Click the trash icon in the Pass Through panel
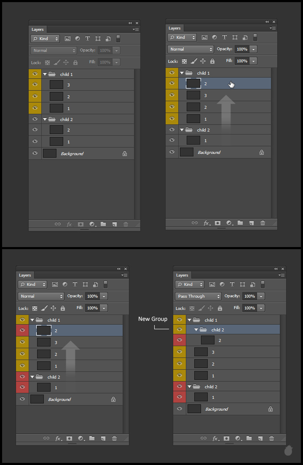Viewport: 303px width, 465px height. click(271, 438)
